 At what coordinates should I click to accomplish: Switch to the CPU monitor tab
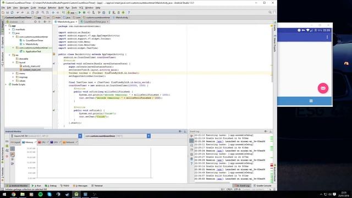point(43,142)
